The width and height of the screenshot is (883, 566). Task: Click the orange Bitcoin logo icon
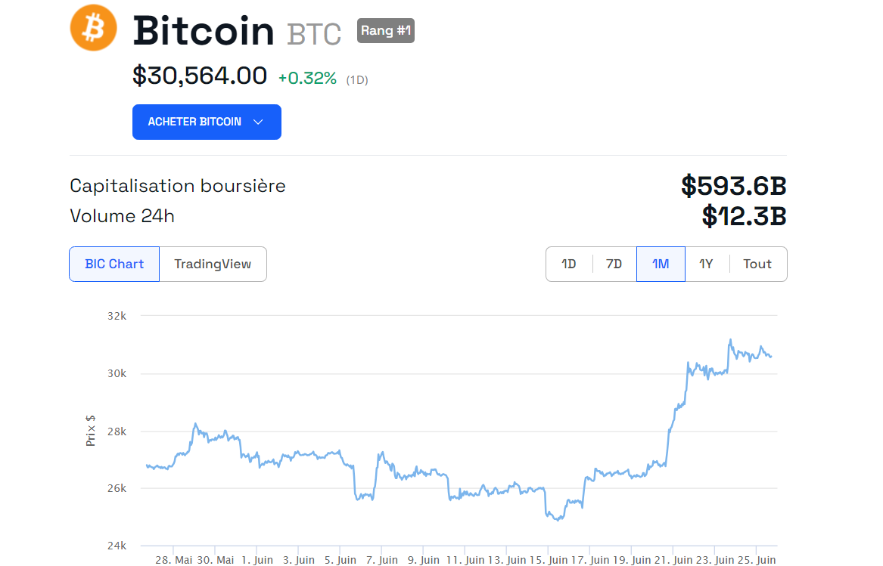[94, 28]
